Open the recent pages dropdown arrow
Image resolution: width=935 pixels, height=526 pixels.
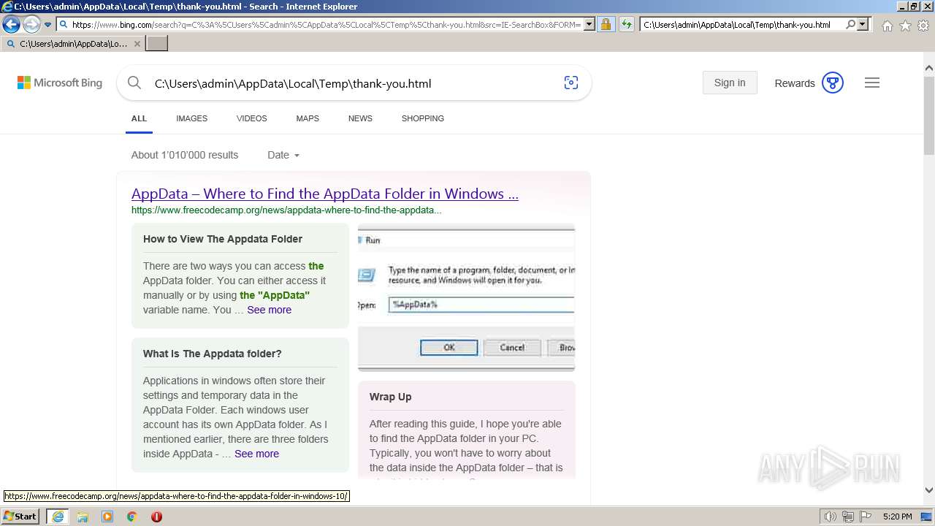(47, 25)
